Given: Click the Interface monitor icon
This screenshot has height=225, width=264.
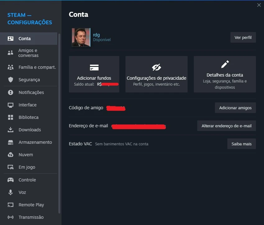Looking at the screenshot, I should coord(11,105).
